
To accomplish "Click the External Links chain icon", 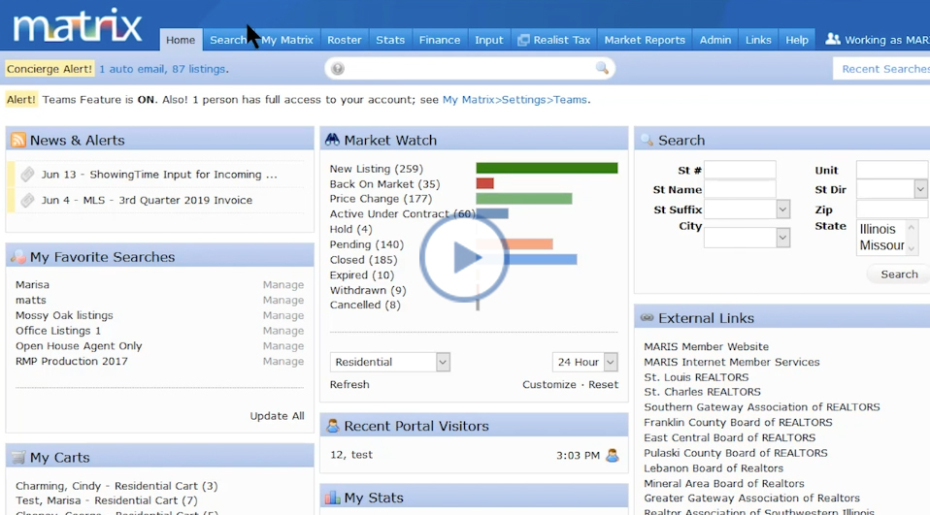I will pyautogui.click(x=648, y=318).
